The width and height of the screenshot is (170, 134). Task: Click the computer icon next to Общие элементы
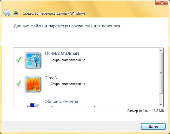pos(33,105)
